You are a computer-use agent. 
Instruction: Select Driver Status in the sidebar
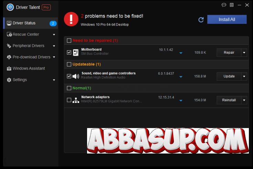click(x=31, y=23)
